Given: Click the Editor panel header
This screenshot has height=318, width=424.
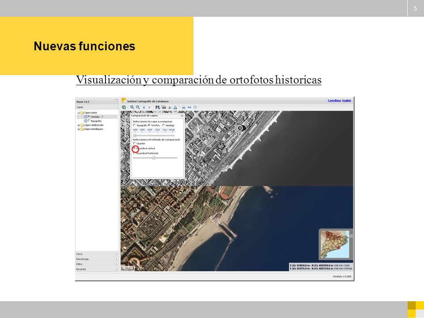Looking at the screenshot, I should click(97, 264).
